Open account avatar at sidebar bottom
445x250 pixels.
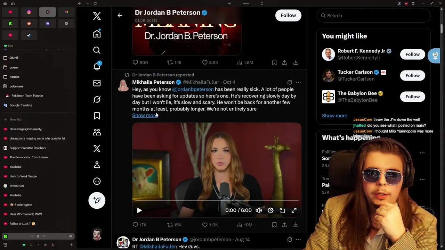(97, 234)
